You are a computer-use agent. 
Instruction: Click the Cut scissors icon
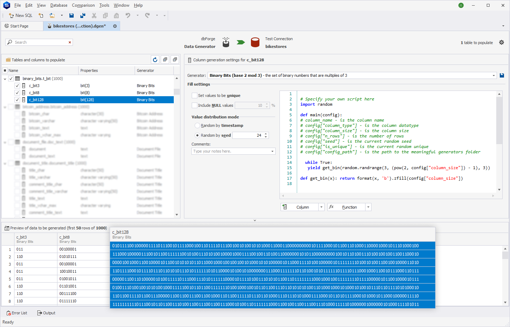pyautogui.click(x=94, y=16)
